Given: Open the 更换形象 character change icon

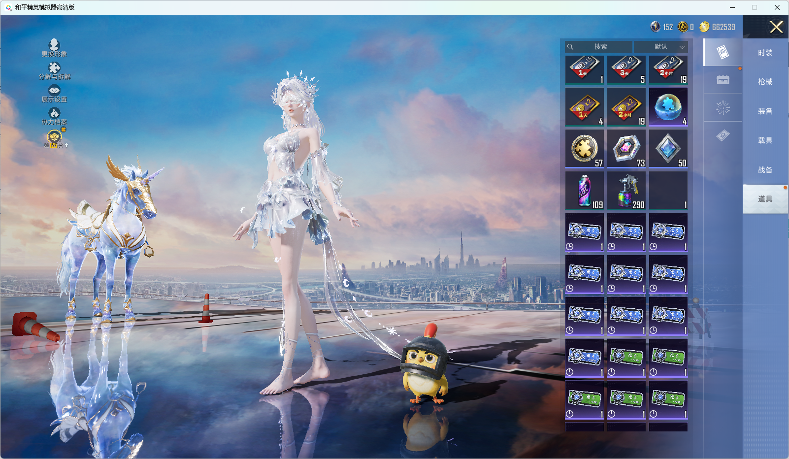Looking at the screenshot, I should [x=54, y=48].
